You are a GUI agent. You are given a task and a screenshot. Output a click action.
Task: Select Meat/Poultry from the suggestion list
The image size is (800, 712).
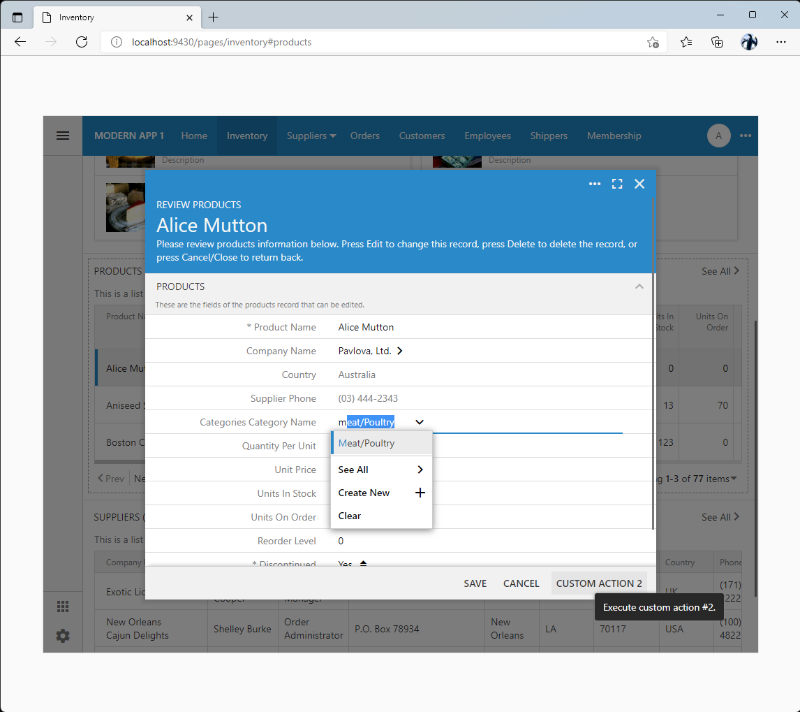coord(381,443)
